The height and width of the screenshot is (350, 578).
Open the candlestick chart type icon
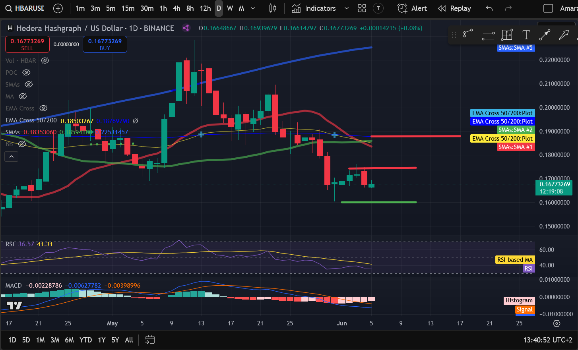coord(273,8)
